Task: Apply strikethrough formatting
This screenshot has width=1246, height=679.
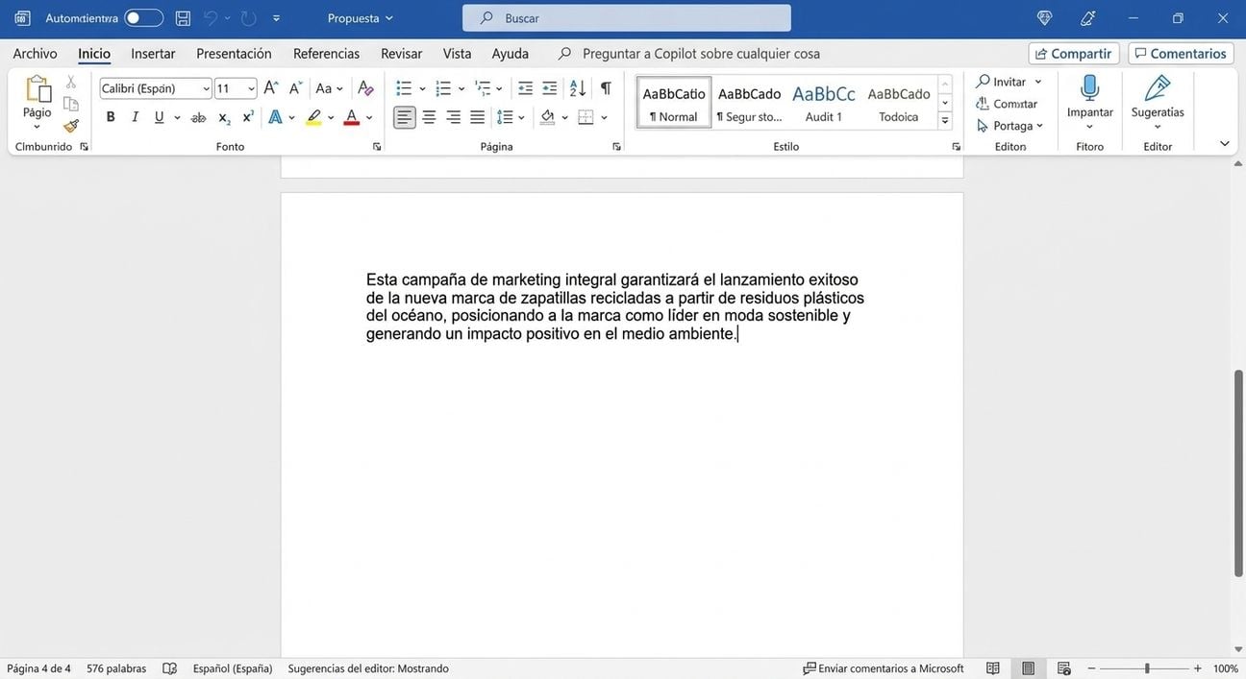Action: click(x=198, y=117)
